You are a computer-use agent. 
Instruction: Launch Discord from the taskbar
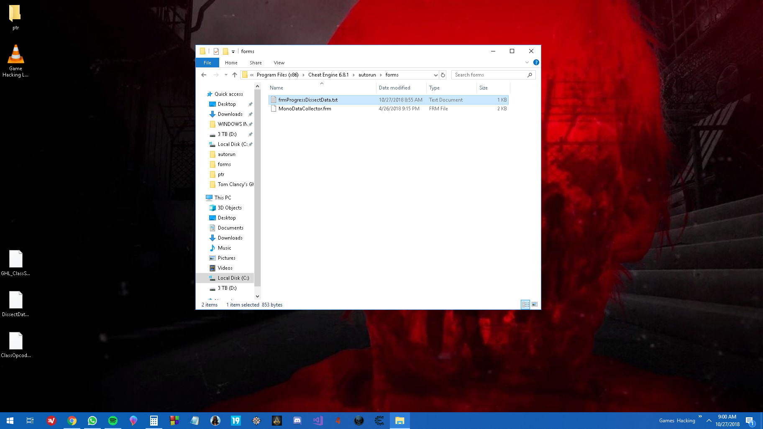297,421
